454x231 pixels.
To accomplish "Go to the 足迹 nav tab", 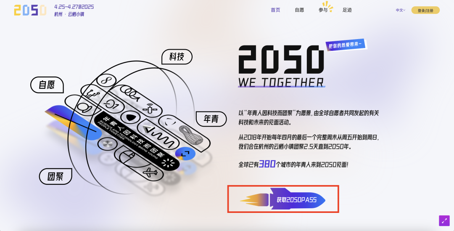I will (x=347, y=10).
